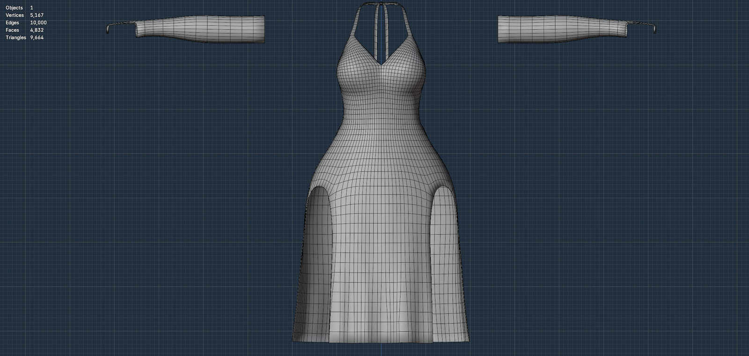Click the thin cuff tip of left sleeve
The width and height of the screenshot is (749, 356).
point(109,28)
